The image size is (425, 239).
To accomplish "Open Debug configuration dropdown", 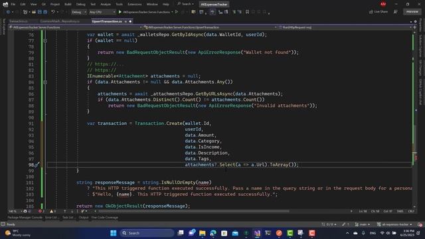I will (x=78, y=12).
